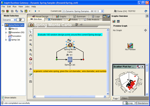The image size is (150, 106).
Task: Select the hand pan tool
Action: 31,36
